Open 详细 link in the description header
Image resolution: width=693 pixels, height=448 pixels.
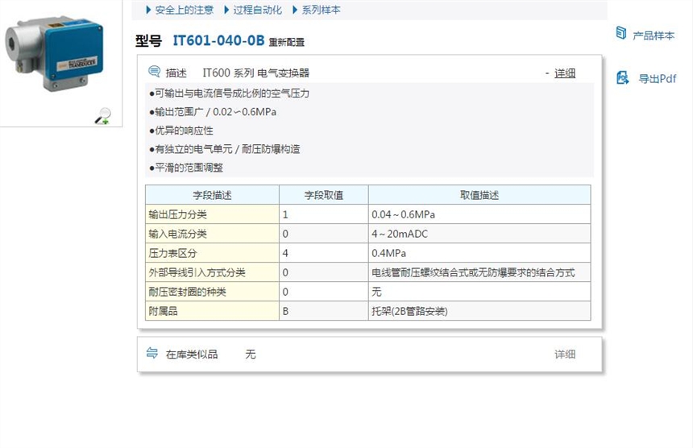[x=565, y=73]
